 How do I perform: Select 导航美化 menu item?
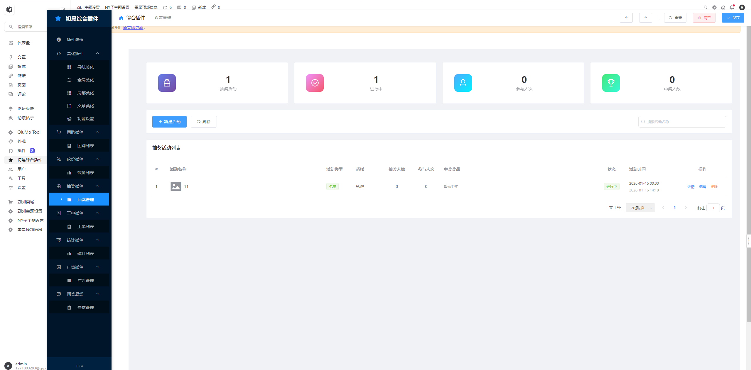[85, 67]
